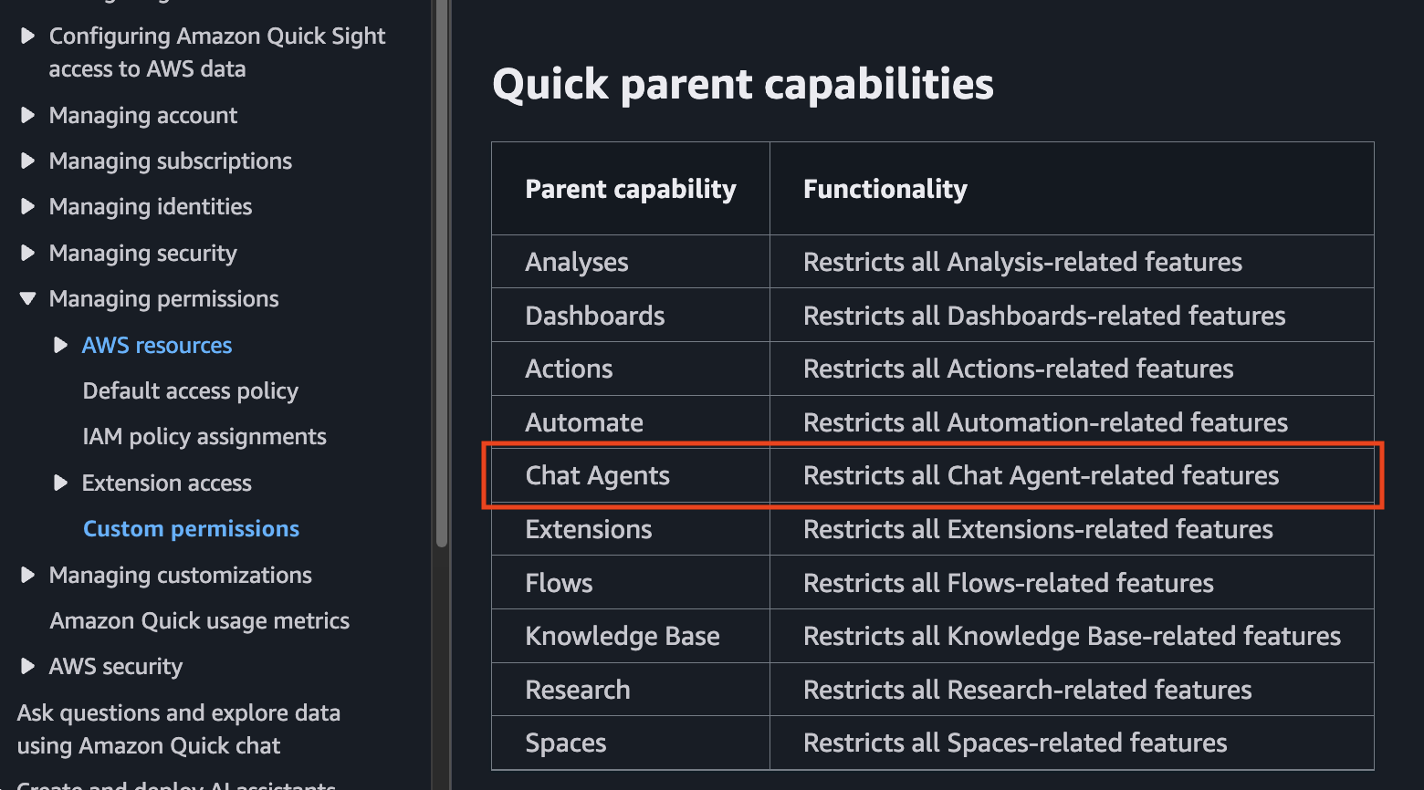1424x790 pixels.
Task: Click the sidebar vertical scrollbar
Action: coord(442,274)
